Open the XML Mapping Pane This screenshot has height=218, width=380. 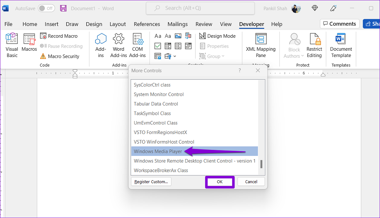(x=261, y=45)
